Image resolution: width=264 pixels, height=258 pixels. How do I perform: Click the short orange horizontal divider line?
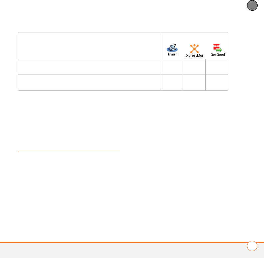[69, 152]
